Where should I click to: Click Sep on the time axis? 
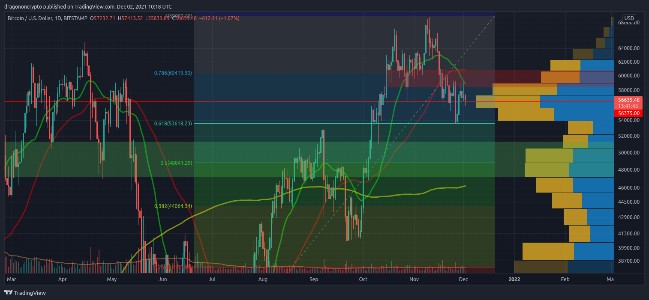[x=314, y=279]
